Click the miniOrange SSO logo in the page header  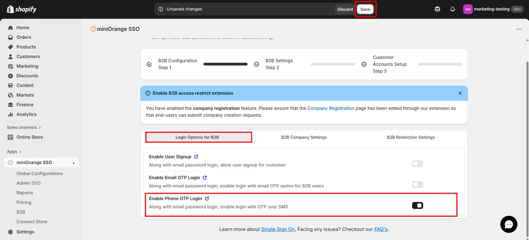93,29
